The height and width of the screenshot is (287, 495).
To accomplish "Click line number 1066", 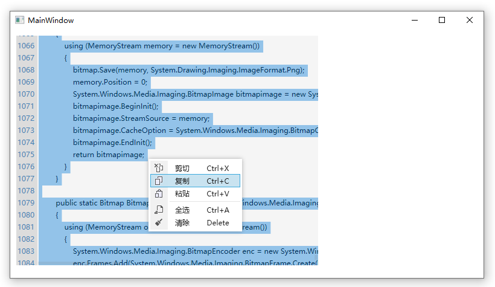I will click(26, 46).
